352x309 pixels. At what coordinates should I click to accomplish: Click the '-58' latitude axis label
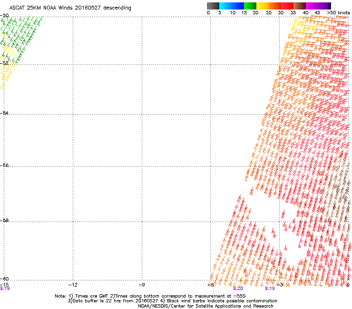point(4,221)
